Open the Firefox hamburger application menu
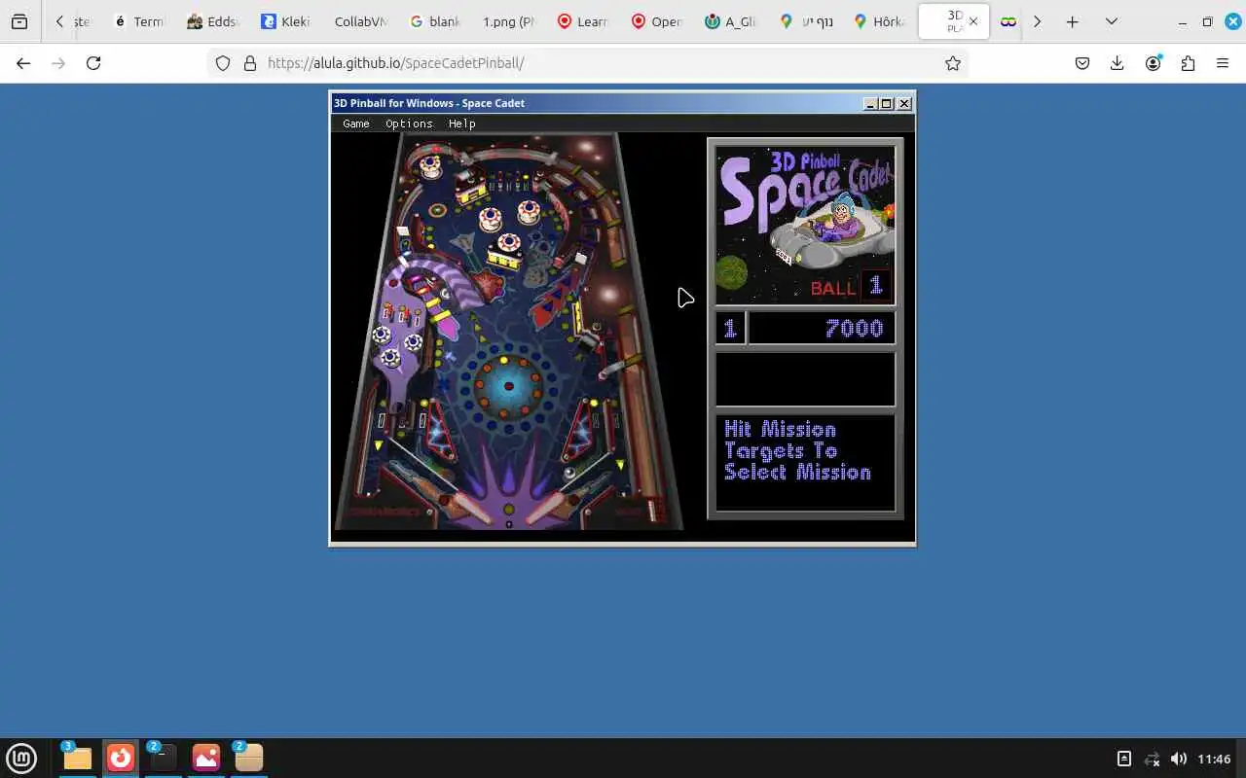 1223,63
